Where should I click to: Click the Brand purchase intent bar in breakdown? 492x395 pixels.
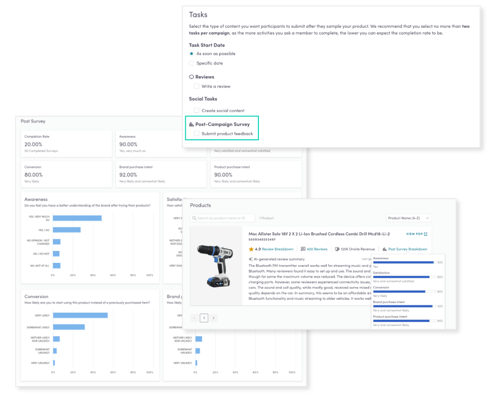click(x=404, y=306)
